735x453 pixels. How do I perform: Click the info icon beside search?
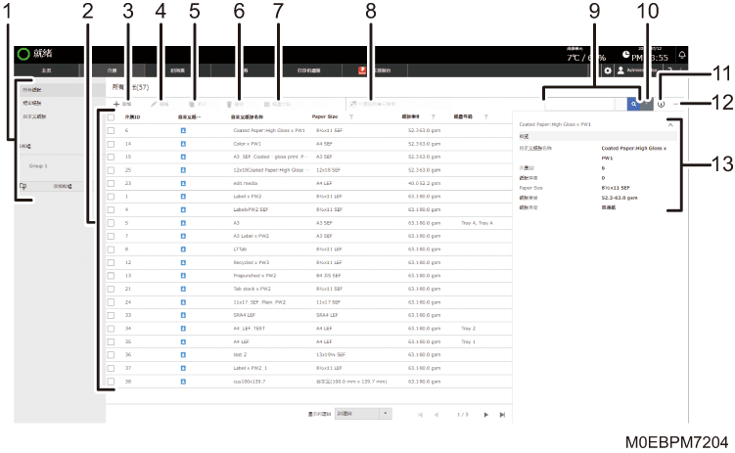[x=661, y=104]
